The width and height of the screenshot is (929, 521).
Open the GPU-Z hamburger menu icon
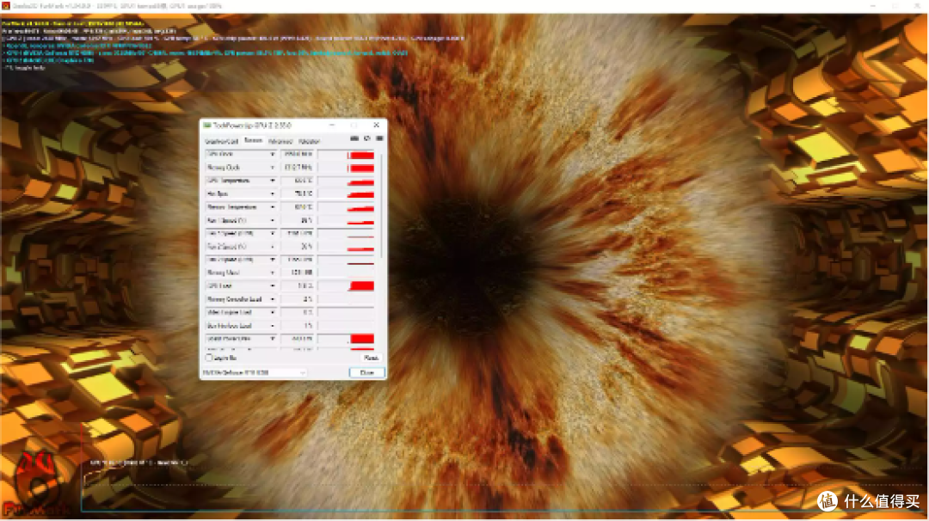tap(380, 138)
